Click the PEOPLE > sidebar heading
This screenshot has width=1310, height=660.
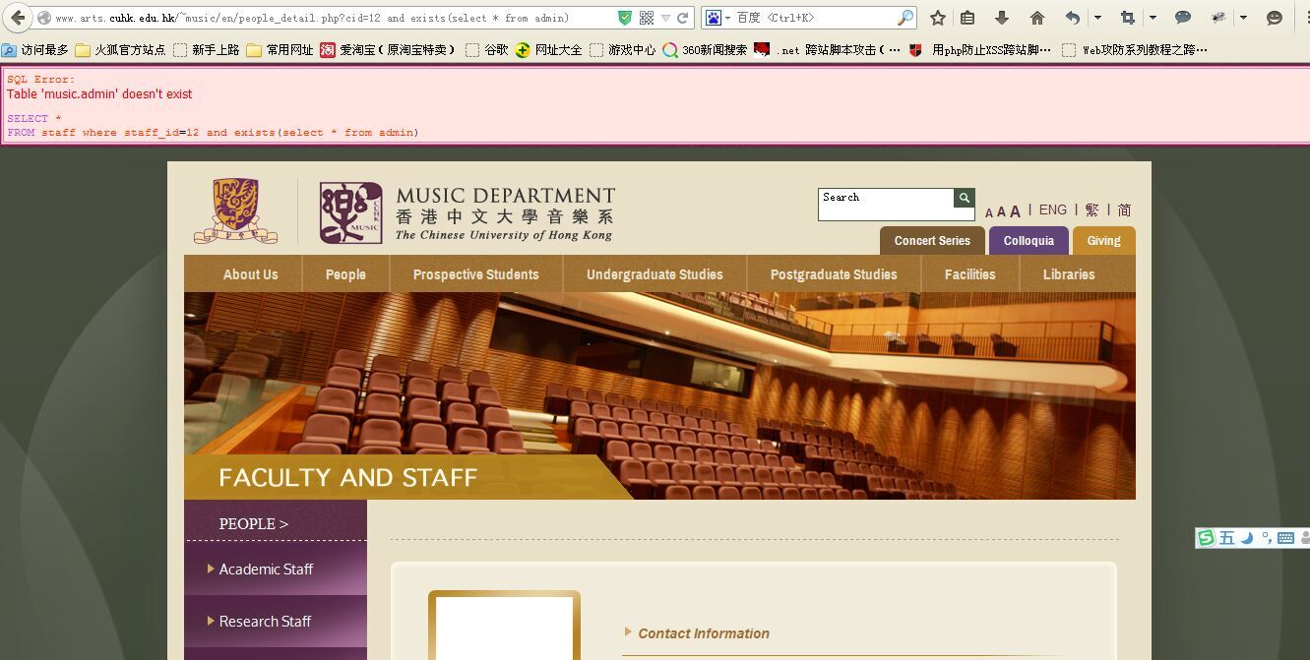tap(254, 524)
